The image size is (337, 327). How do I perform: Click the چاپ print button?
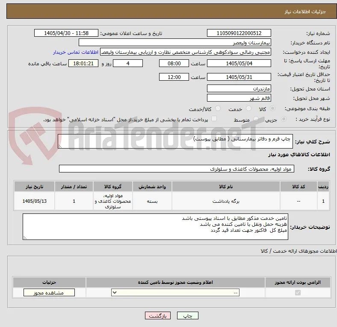[188, 315]
